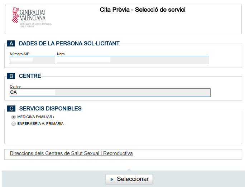Click the Generalitat Valenciana logo
The width and height of the screenshot is (245, 187).
point(32,17)
